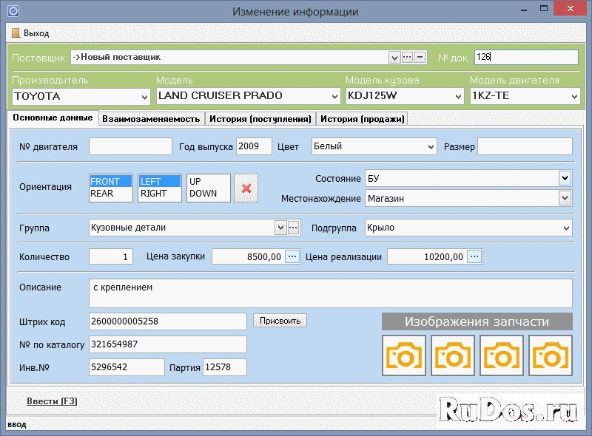Click ellipsis button beside sale price

click(474, 256)
